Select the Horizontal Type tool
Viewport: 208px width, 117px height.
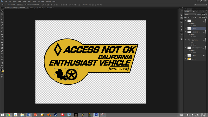[x=2, y=54]
